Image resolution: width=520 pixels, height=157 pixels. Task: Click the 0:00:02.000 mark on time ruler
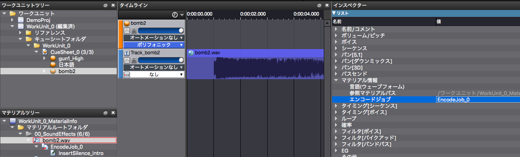tap(253, 14)
